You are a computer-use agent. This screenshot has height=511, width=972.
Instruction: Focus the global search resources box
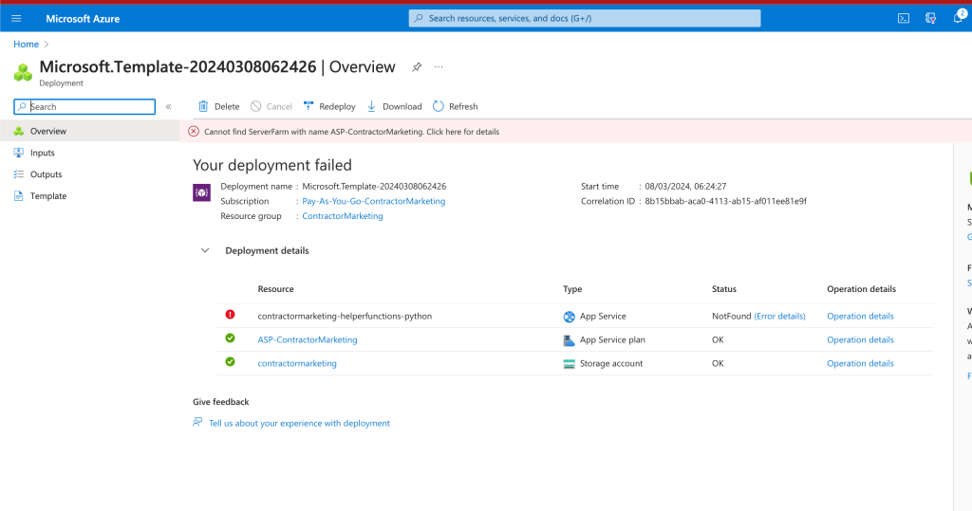click(585, 18)
